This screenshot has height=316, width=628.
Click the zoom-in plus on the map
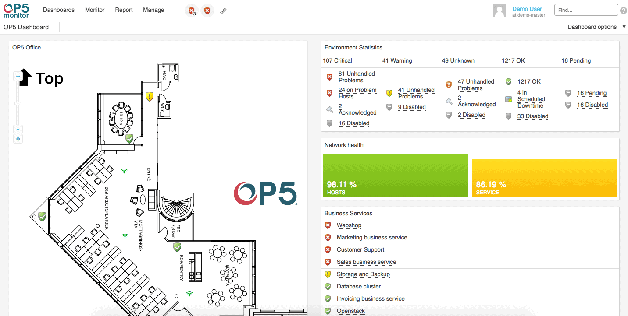tap(18, 76)
